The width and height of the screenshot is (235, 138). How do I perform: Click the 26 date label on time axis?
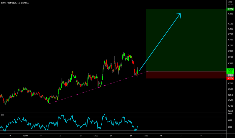click(x=111, y=135)
